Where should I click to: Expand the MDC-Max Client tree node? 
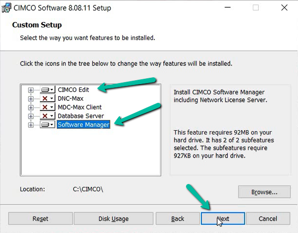[31, 108]
